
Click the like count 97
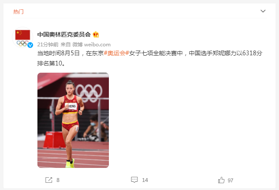(x=231, y=180)
